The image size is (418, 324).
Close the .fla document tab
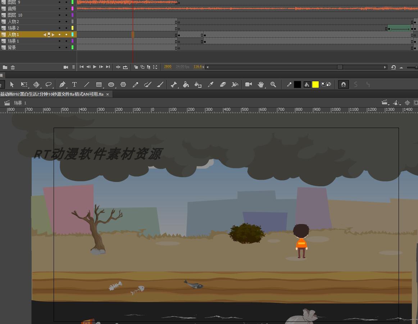[x=108, y=94]
